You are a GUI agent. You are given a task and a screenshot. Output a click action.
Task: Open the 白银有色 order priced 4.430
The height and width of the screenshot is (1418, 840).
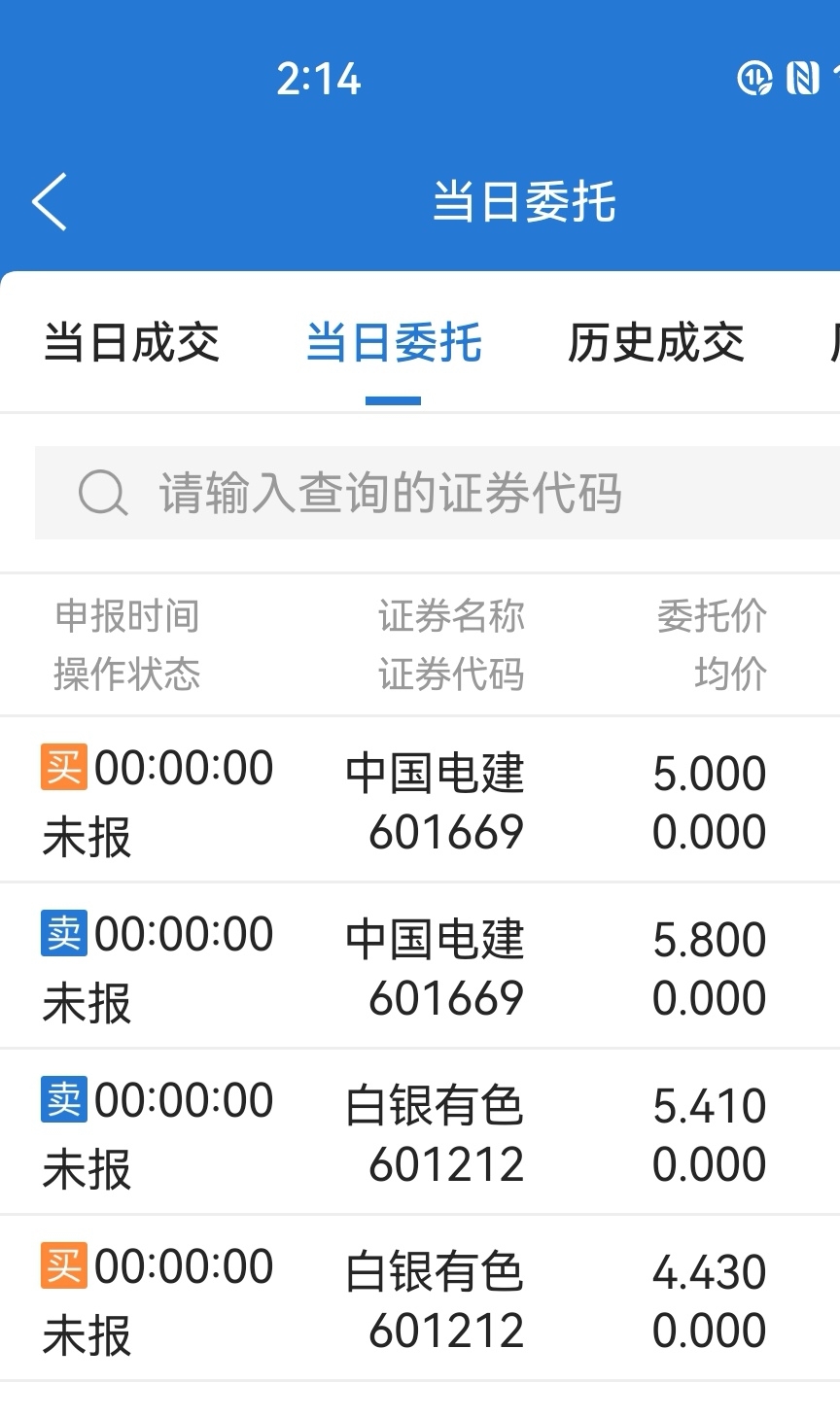tap(420, 1298)
